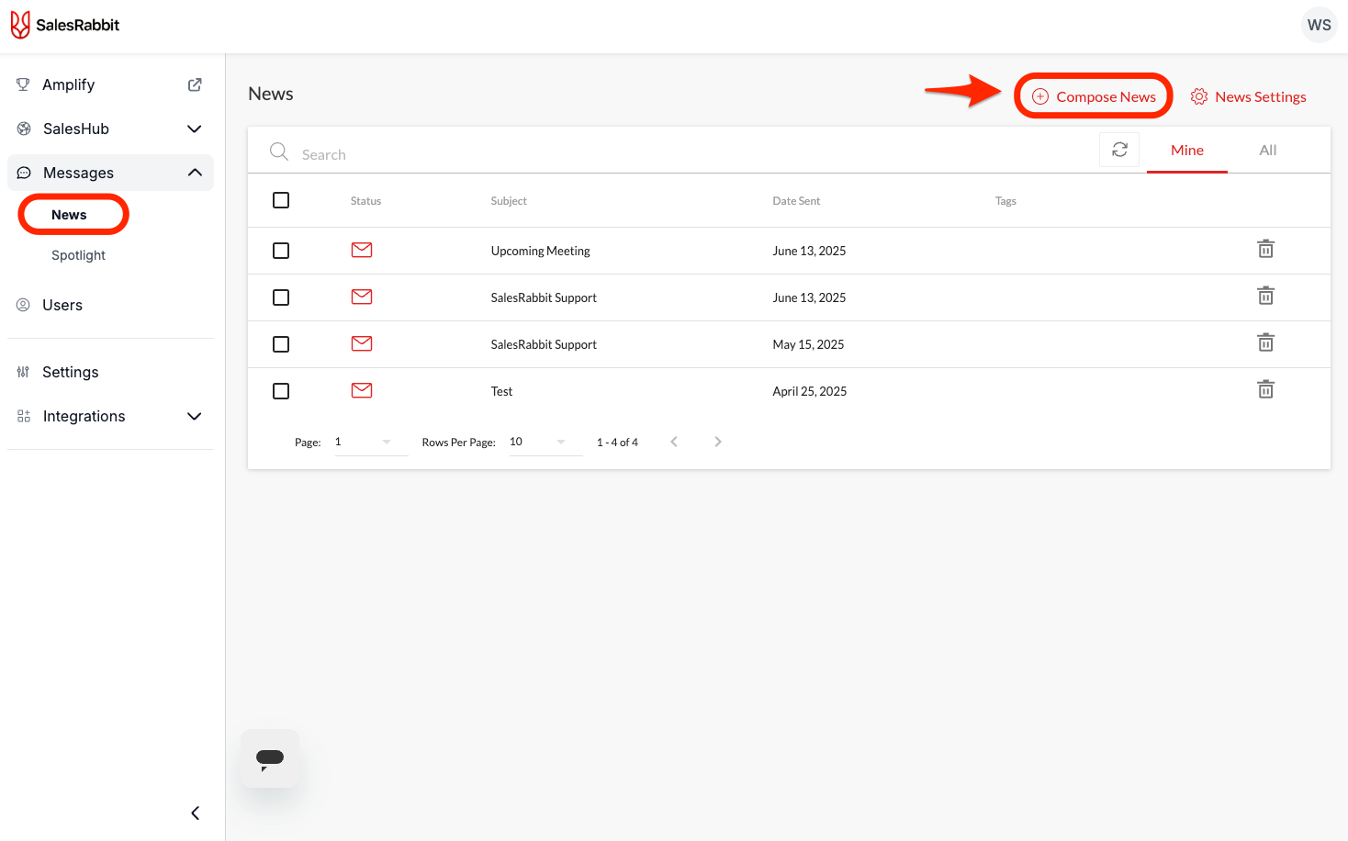This screenshot has width=1348, height=841.
Task: Click the Users profile icon
Action: coord(23,305)
